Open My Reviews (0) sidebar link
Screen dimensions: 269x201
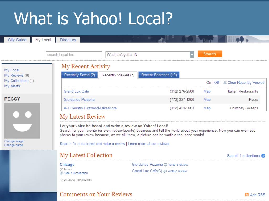pos(17,75)
